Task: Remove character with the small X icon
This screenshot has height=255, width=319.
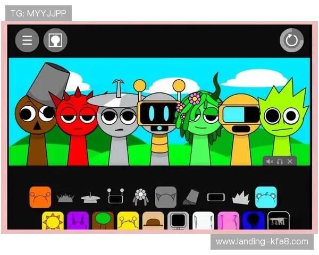Action: tap(290, 161)
